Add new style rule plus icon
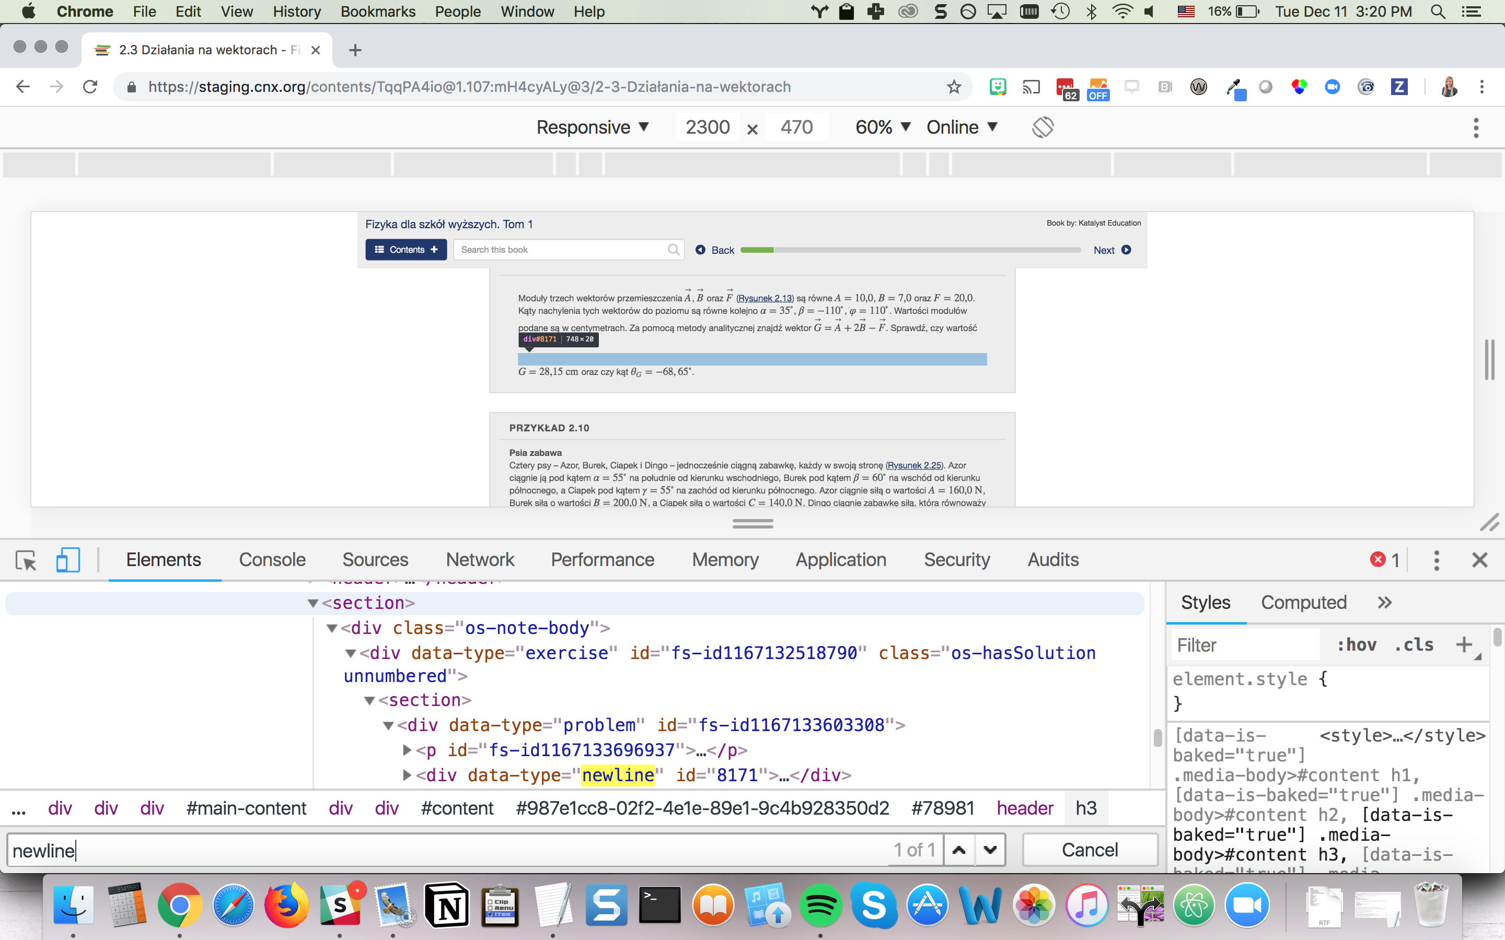1505x940 pixels. pos(1464,645)
